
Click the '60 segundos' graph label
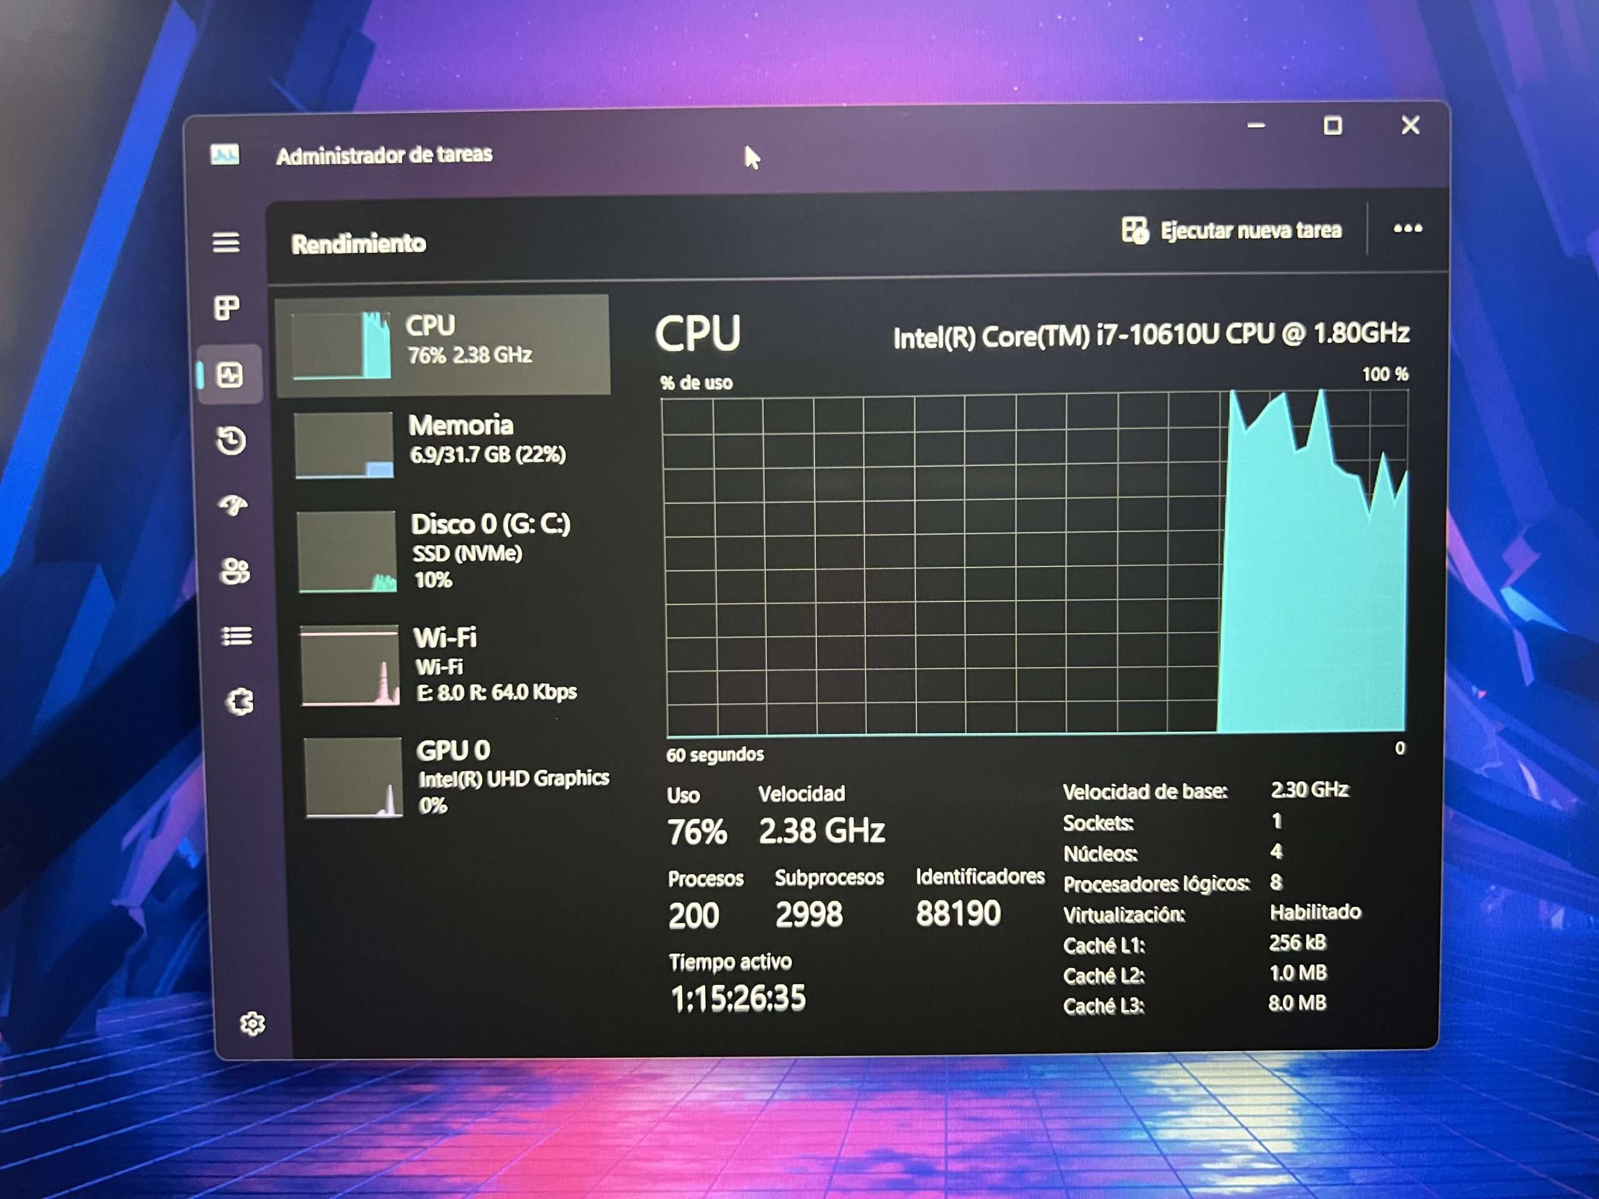(x=715, y=754)
